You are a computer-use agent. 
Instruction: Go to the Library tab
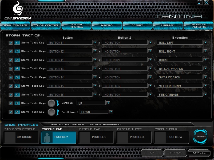168,26
